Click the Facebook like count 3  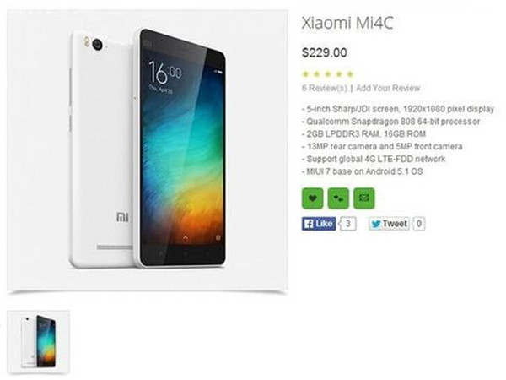point(347,224)
